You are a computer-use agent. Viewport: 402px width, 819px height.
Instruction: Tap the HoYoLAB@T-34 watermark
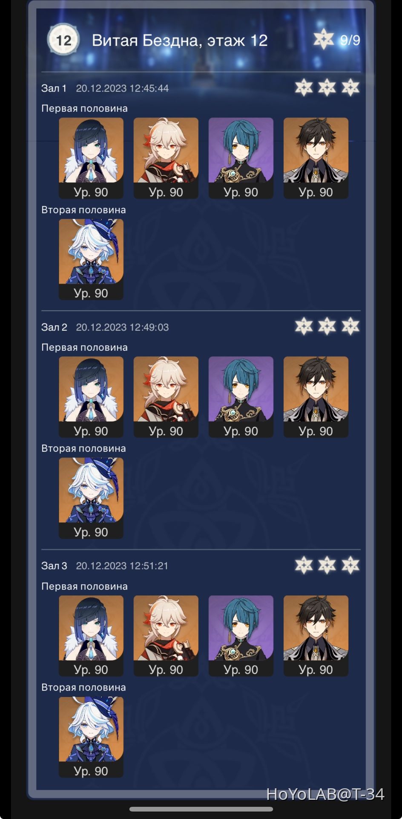coord(325,794)
